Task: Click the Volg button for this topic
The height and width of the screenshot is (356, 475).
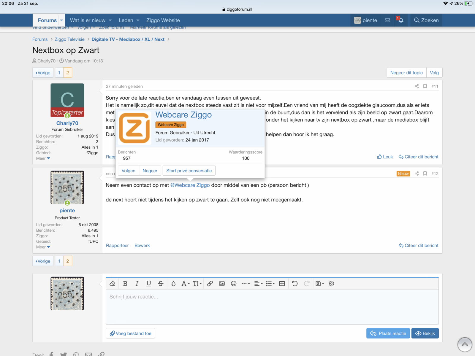Action: point(434,73)
